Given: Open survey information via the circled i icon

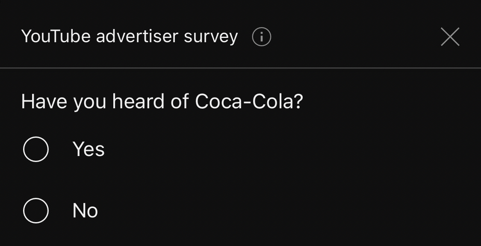Looking at the screenshot, I should pos(262,38).
